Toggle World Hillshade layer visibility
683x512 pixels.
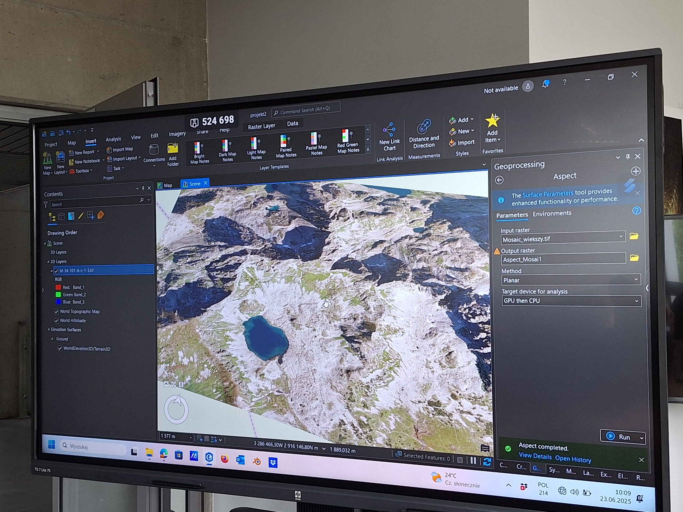click(x=57, y=321)
